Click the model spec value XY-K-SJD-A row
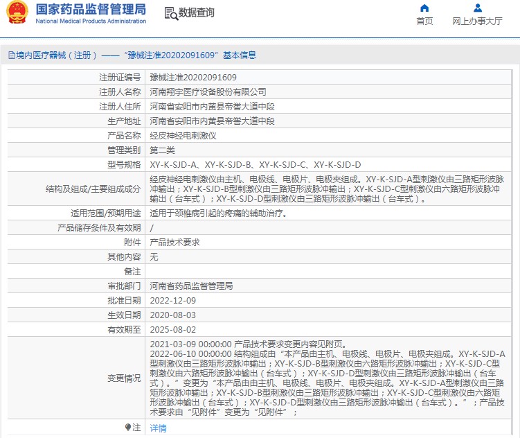This screenshot has height=438, width=520. click(255, 165)
